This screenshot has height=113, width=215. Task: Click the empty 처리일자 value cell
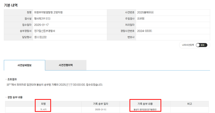pyautogui.click(x=172, y=25)
